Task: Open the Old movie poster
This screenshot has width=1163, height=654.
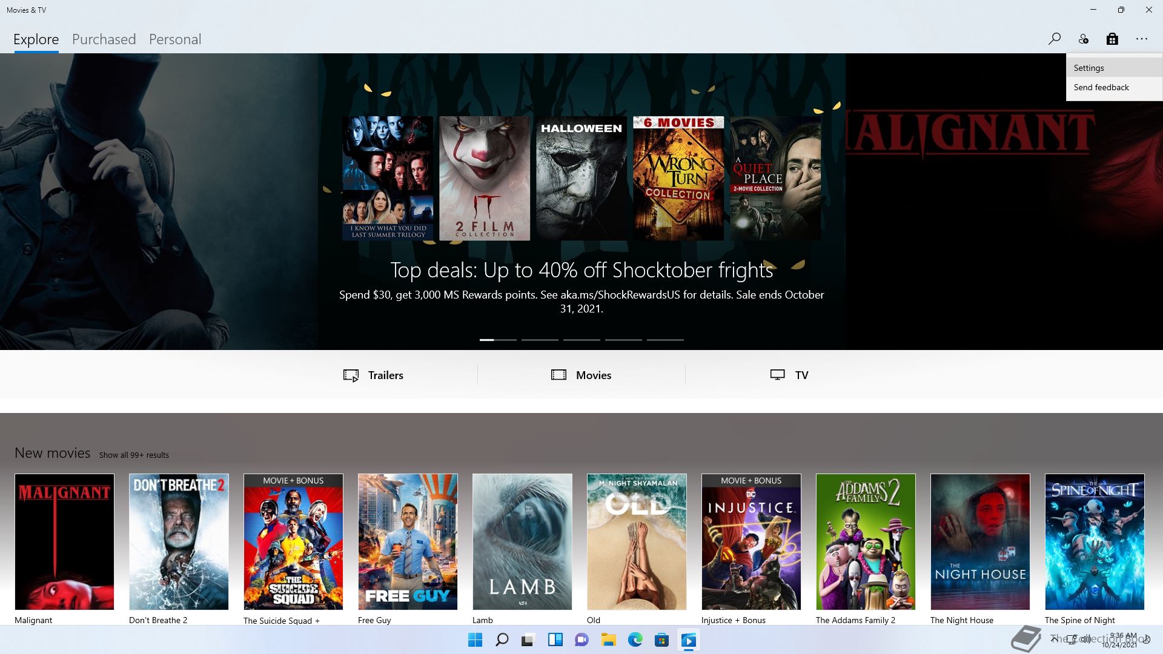Action: coord(637,541)
